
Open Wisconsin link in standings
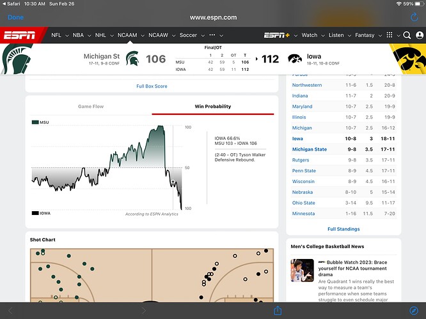point(303,181)
